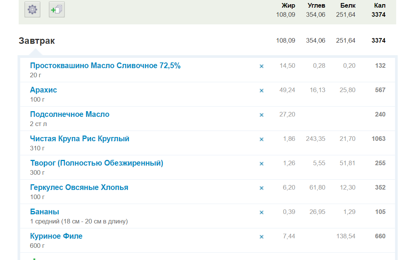Open the food diary settings gear
Screen dimensions: 400x260
point(32,10)
